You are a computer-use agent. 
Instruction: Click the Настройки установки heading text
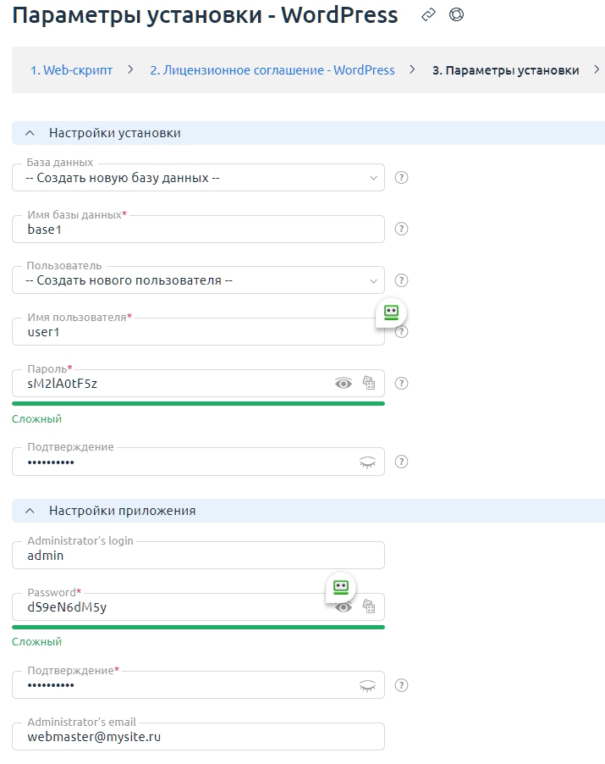click(x=115, y=133)
